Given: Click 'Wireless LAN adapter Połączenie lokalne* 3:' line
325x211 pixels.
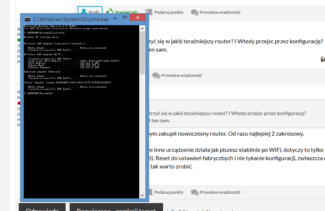Looking at the screenshot, I should pos(55,44).
